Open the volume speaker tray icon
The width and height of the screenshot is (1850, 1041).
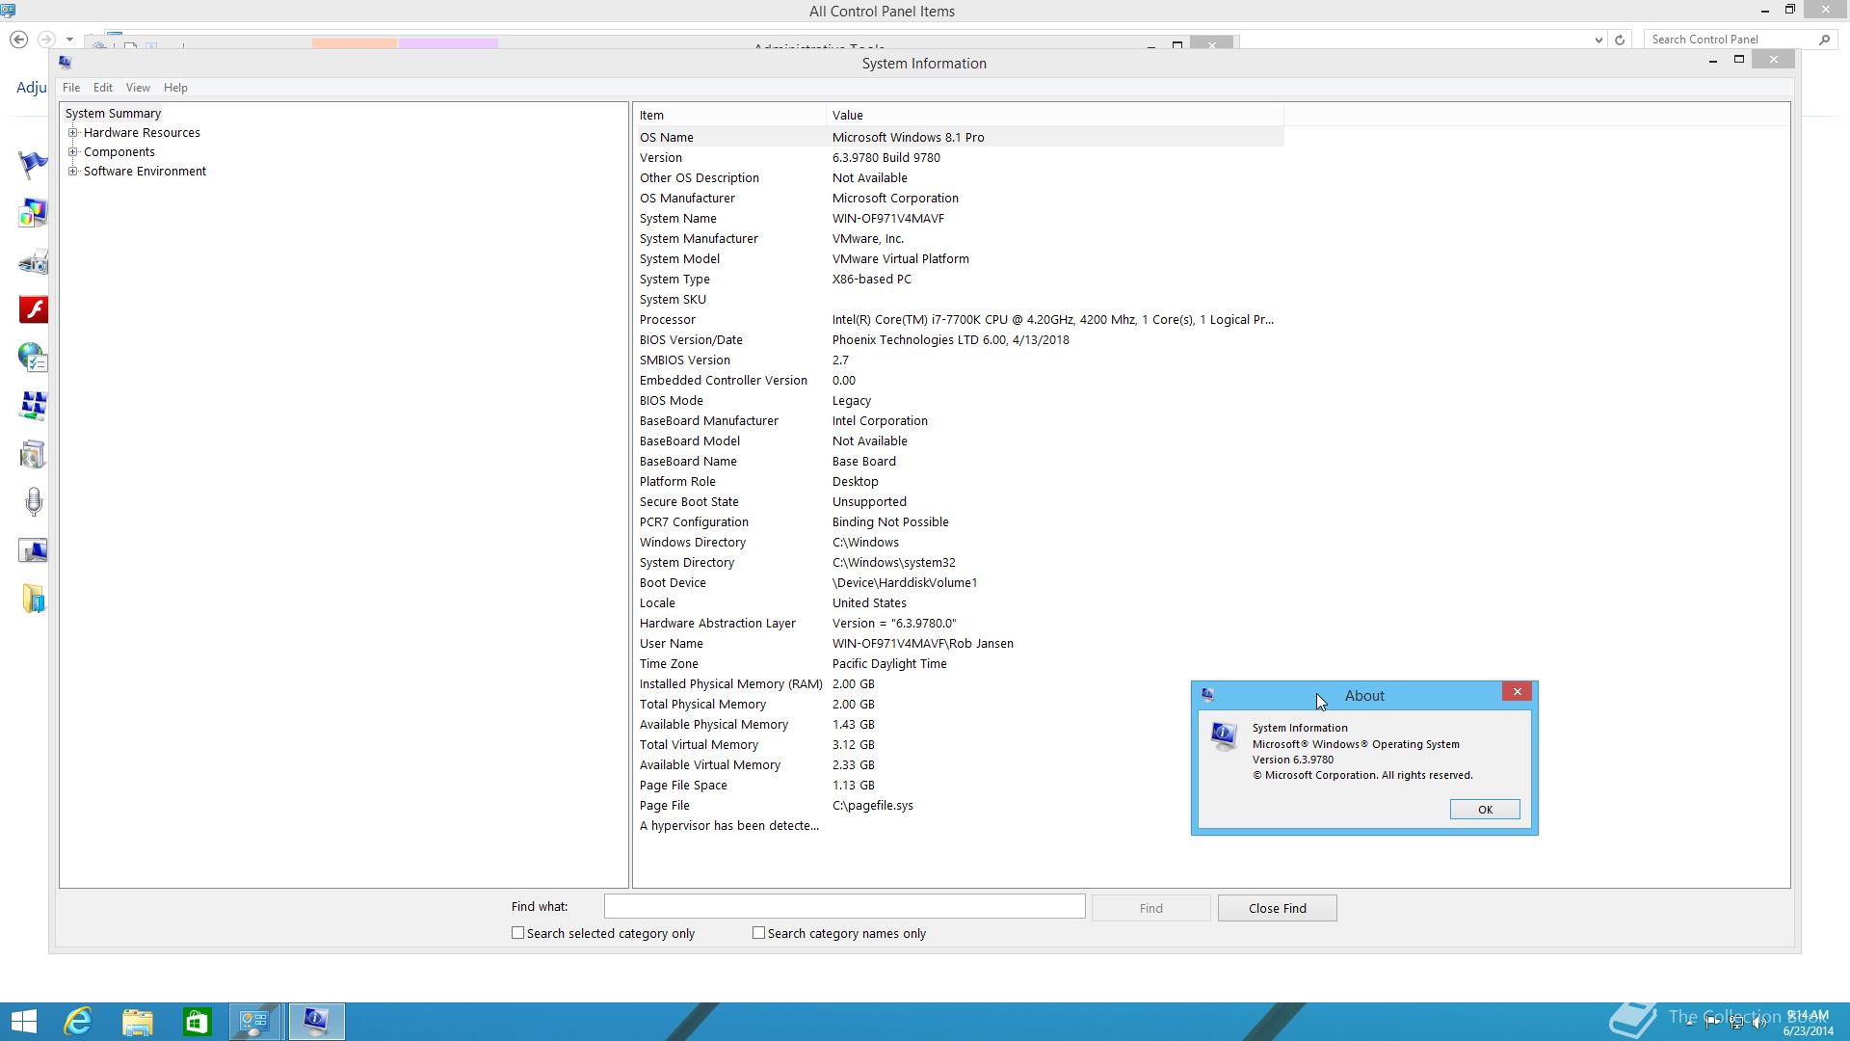(1759, 1023)
